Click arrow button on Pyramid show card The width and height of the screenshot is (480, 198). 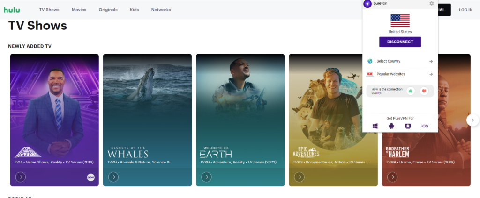[x=20, y=177]
